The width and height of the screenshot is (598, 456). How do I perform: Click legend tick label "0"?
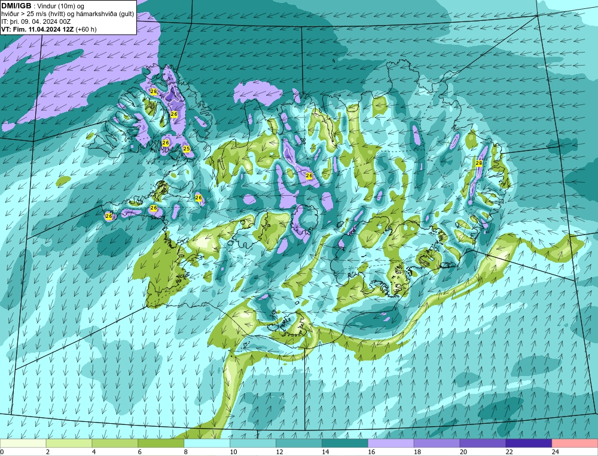point(2,452)
